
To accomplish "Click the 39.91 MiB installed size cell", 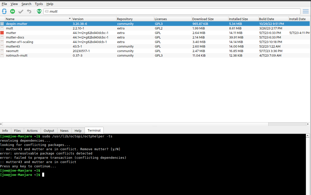I will pos(236,37).
